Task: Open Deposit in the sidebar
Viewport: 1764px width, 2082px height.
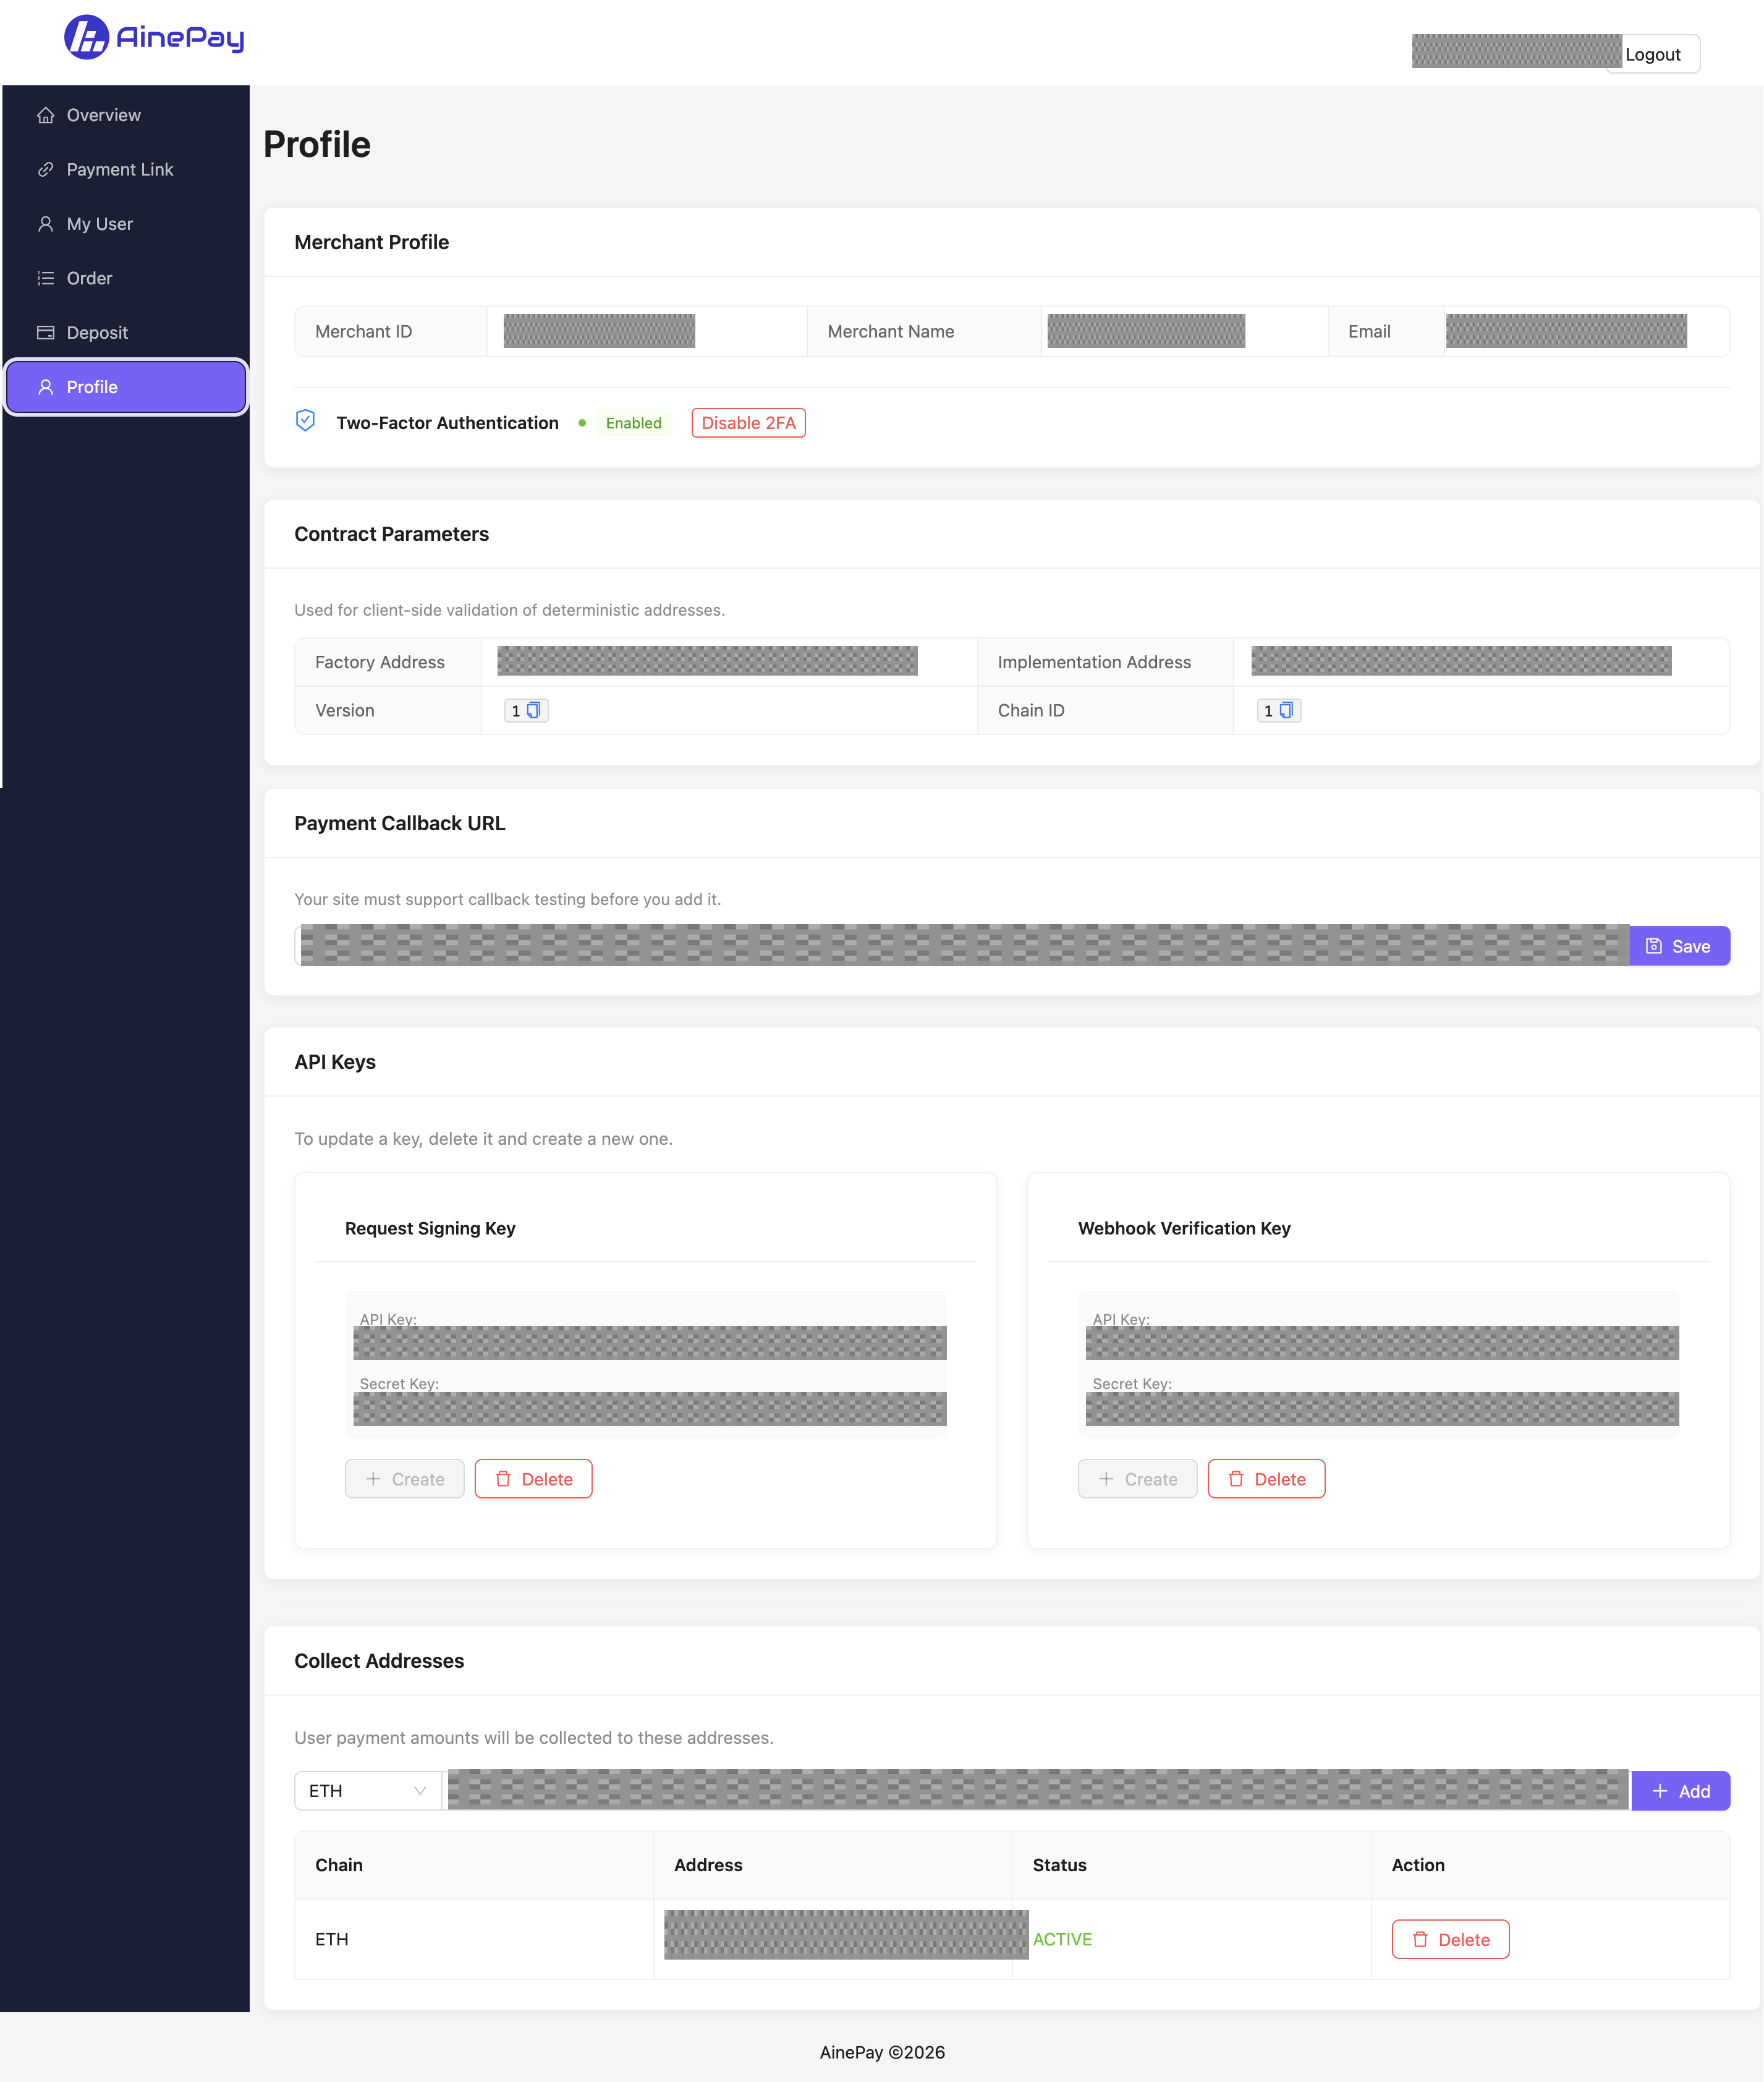Action: point(126,332)
